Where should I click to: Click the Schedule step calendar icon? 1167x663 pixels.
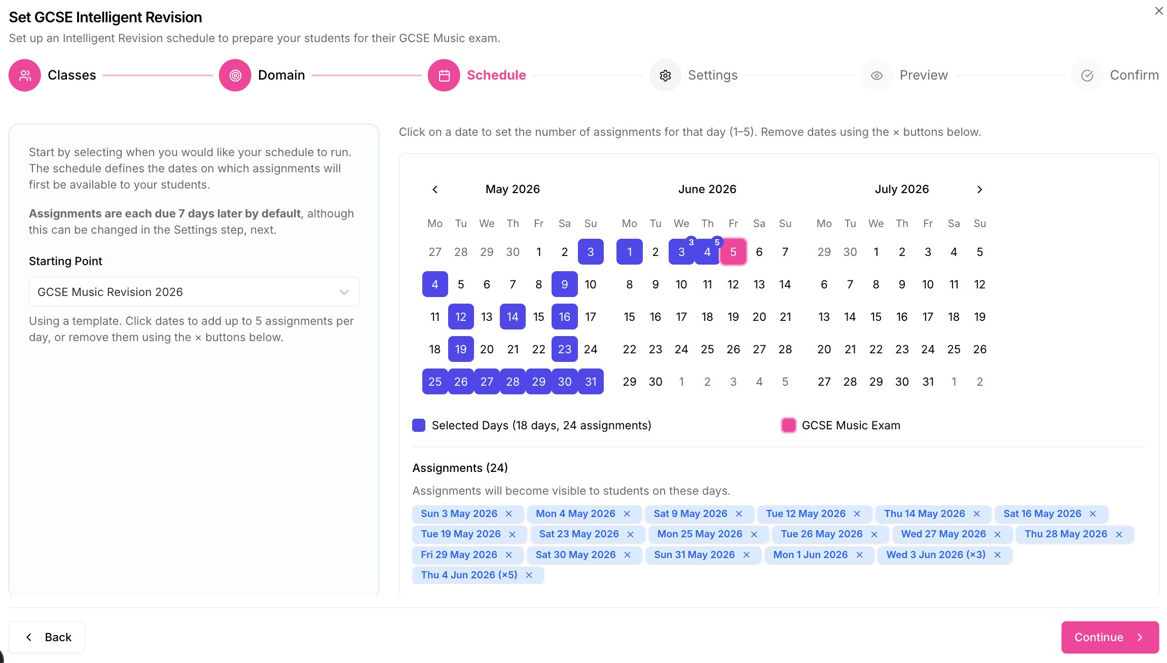[x=444, y=76]
